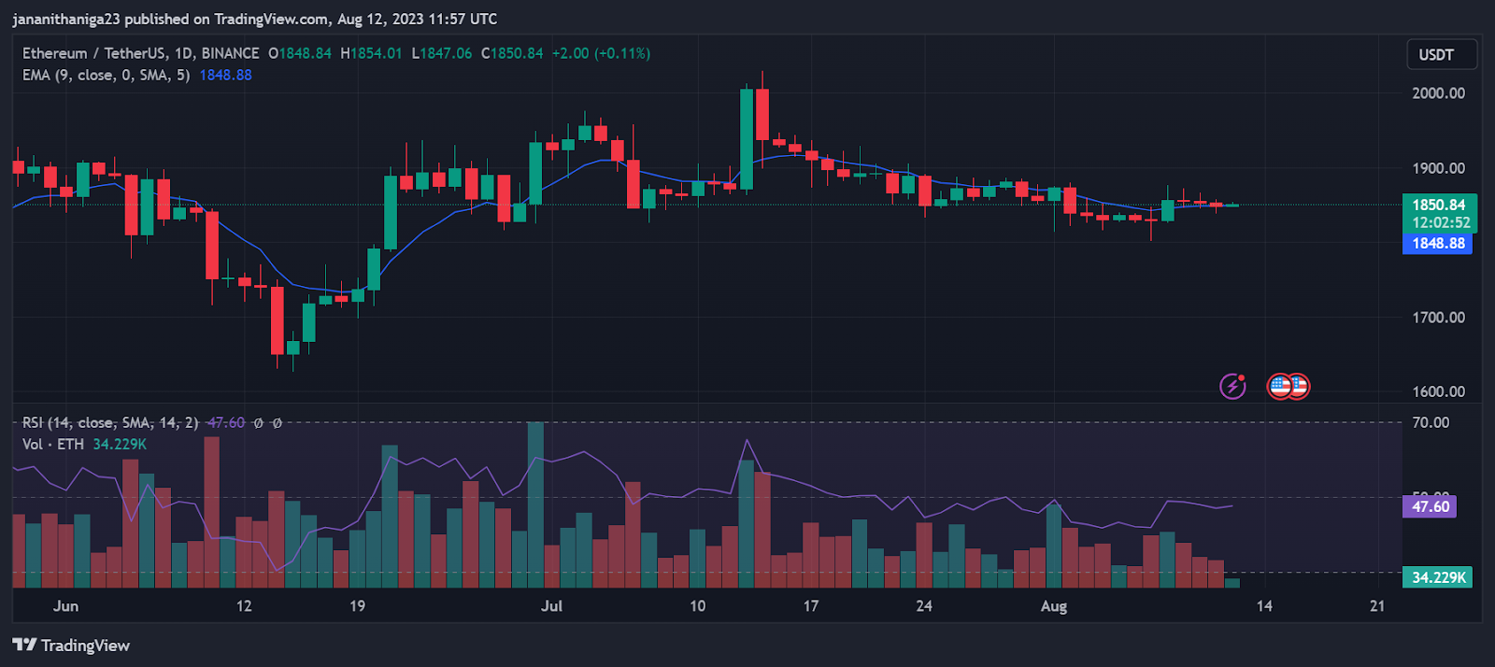Viewport: 1495px width, 667px height.
Task: Click the high price H1854.01 text
Action: point(371,53)
